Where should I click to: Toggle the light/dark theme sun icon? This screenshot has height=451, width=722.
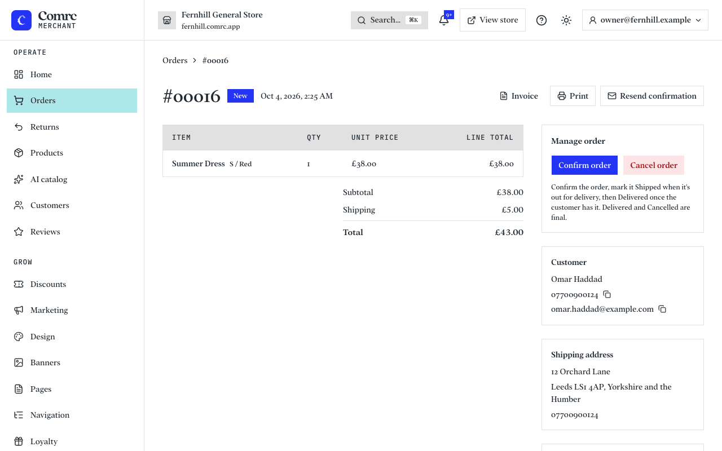[566, 20]
